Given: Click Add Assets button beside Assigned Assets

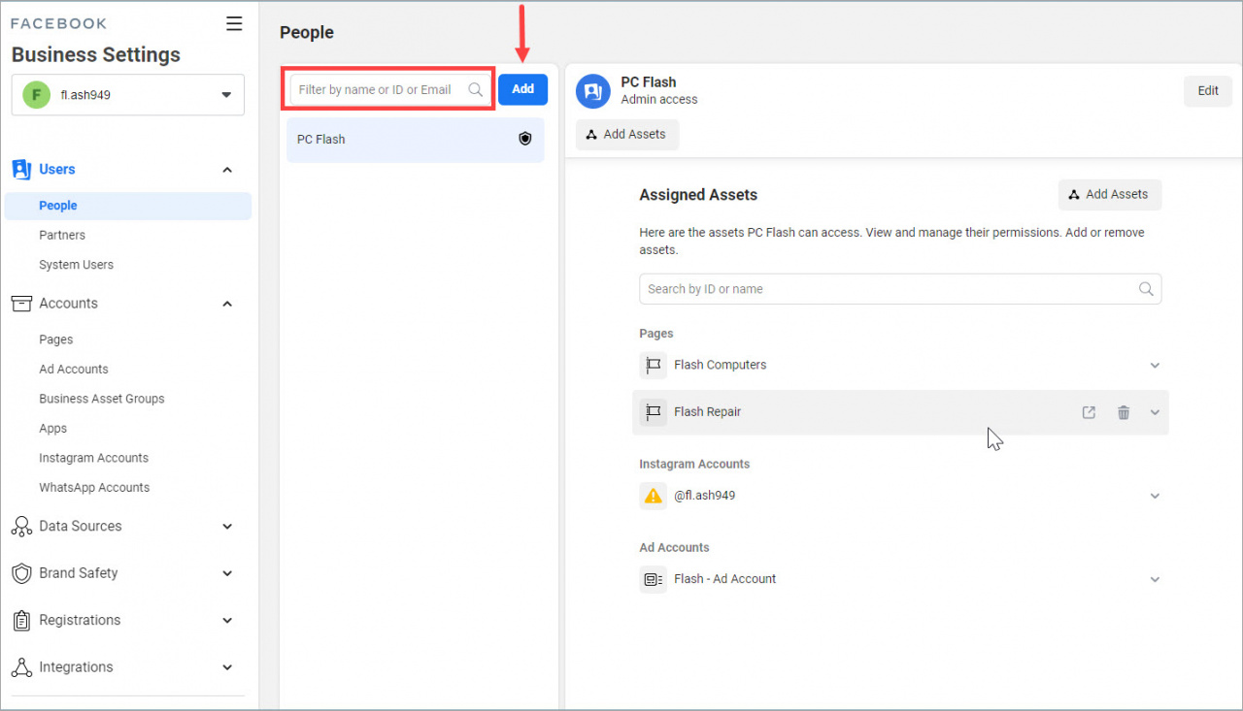Looking at the screenshot, I should pos(1109,195).
